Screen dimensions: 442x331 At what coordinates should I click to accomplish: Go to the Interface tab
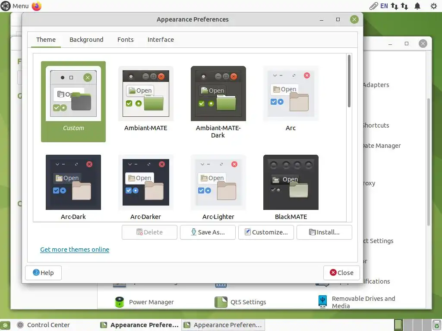pyautogui.click(x=161, y=40)
